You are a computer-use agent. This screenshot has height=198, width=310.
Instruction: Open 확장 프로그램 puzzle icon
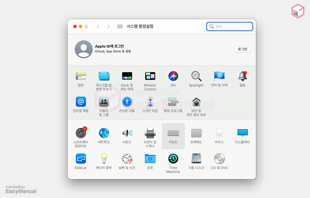click(173, 102)
